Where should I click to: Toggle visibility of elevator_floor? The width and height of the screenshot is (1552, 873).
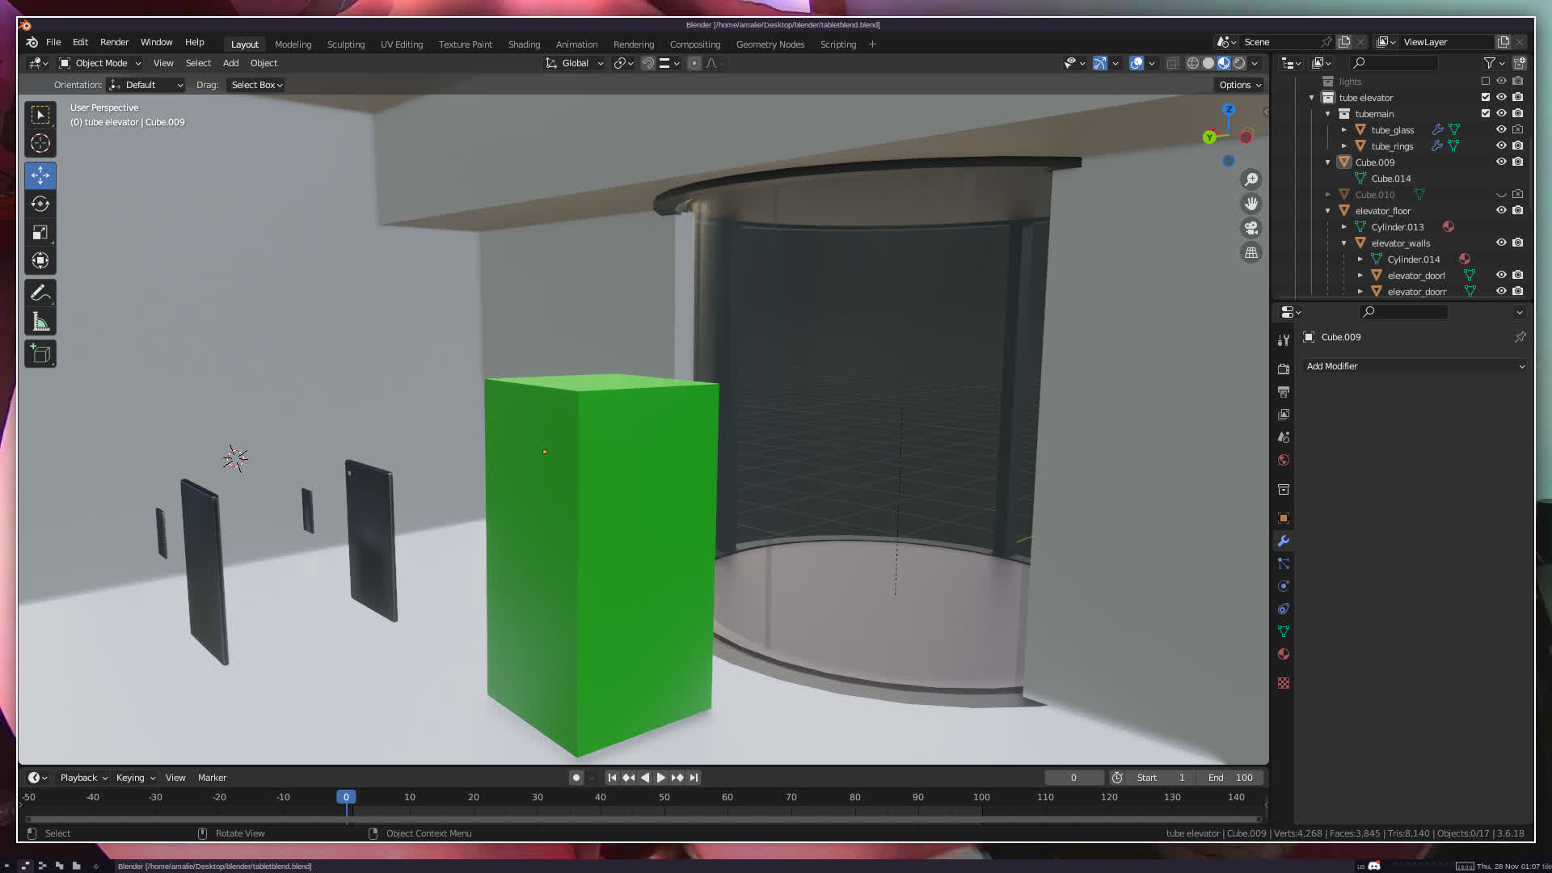[x=1501, y=210]
